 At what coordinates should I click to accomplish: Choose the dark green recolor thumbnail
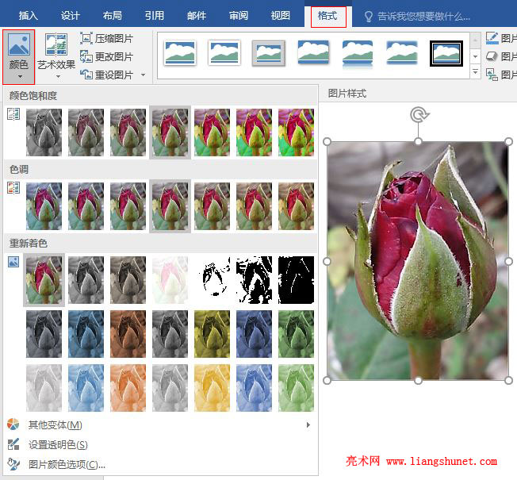[296, 334]
